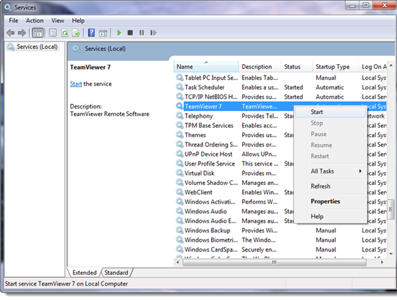Choose Start in the context menu
Image resolution: width=397 pixels, height=300 pixels.
pyautogui.click(x=330, y=112)
